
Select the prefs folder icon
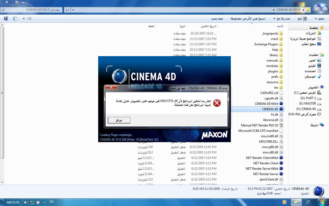tap(281, 77)
